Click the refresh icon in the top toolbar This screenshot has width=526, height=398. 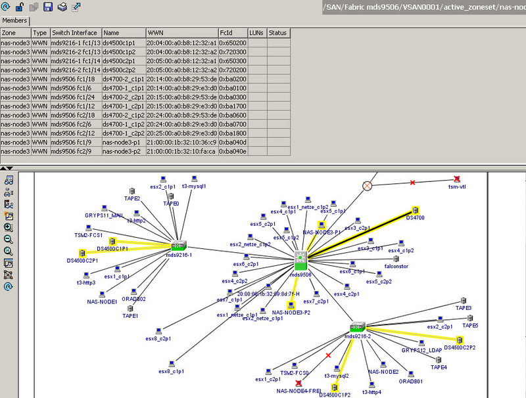click(5, 7)
